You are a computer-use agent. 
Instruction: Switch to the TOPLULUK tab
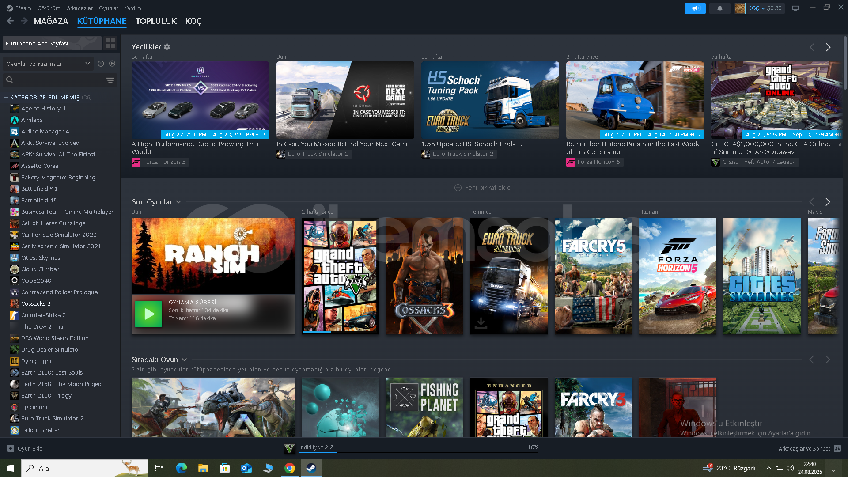click(x=156, y=21)
